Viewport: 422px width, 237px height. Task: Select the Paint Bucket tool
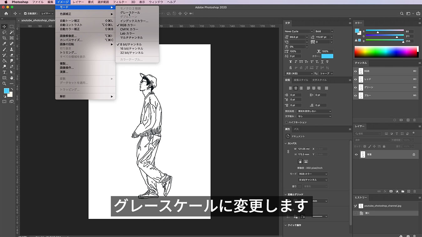(4, 61)
